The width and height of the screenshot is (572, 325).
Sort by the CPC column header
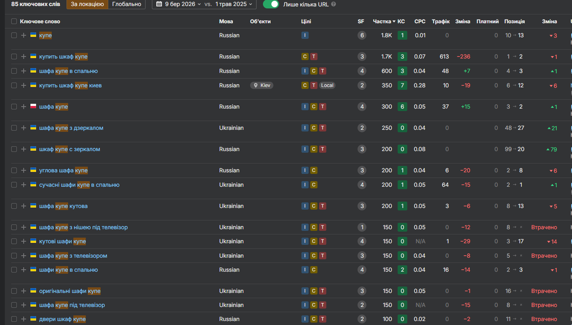420,21
